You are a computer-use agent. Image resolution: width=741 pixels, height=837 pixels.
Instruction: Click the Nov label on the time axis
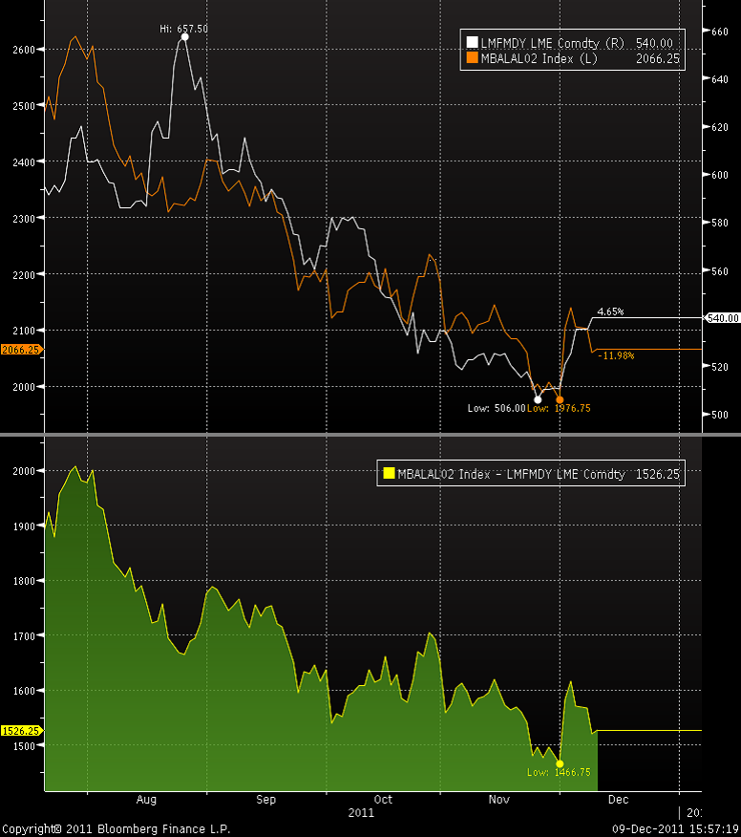click(500, 799)
